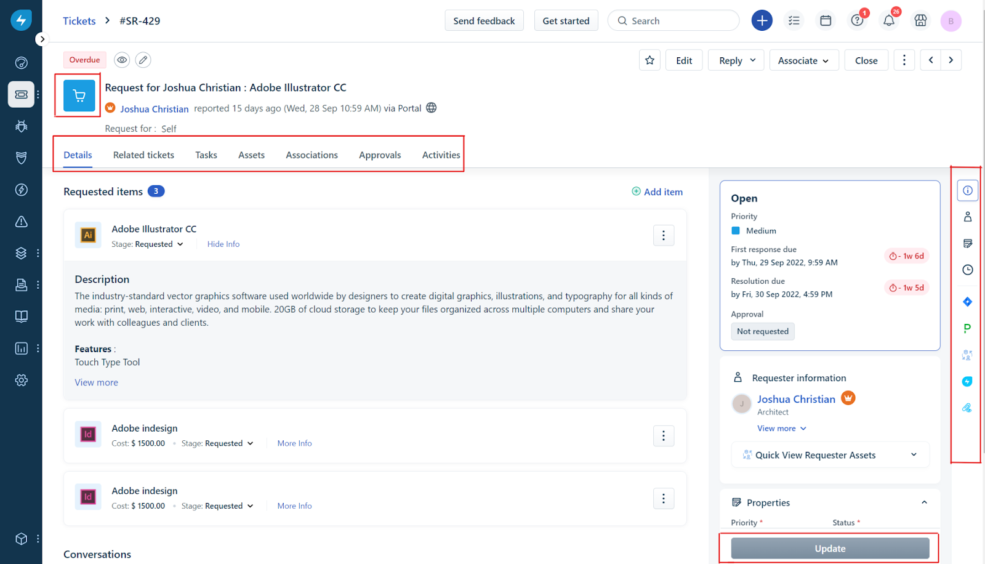Open the help icon with badge

858,20
